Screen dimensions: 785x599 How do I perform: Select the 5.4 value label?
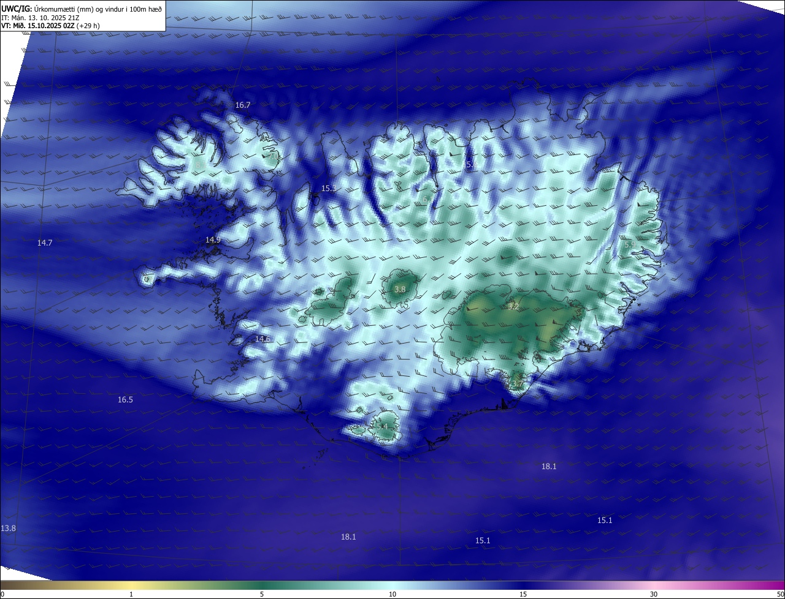coord(381,427)
